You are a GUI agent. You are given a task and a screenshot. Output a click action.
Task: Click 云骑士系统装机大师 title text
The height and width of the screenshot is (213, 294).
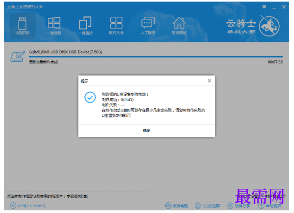pyautogui.click(x=25, y=7)
